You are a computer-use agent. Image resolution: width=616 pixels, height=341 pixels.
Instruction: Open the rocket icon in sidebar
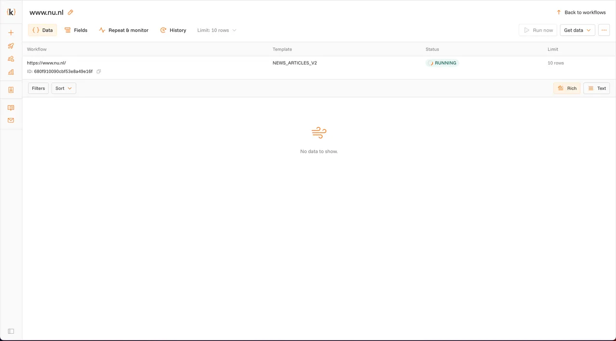coord(11,46)
